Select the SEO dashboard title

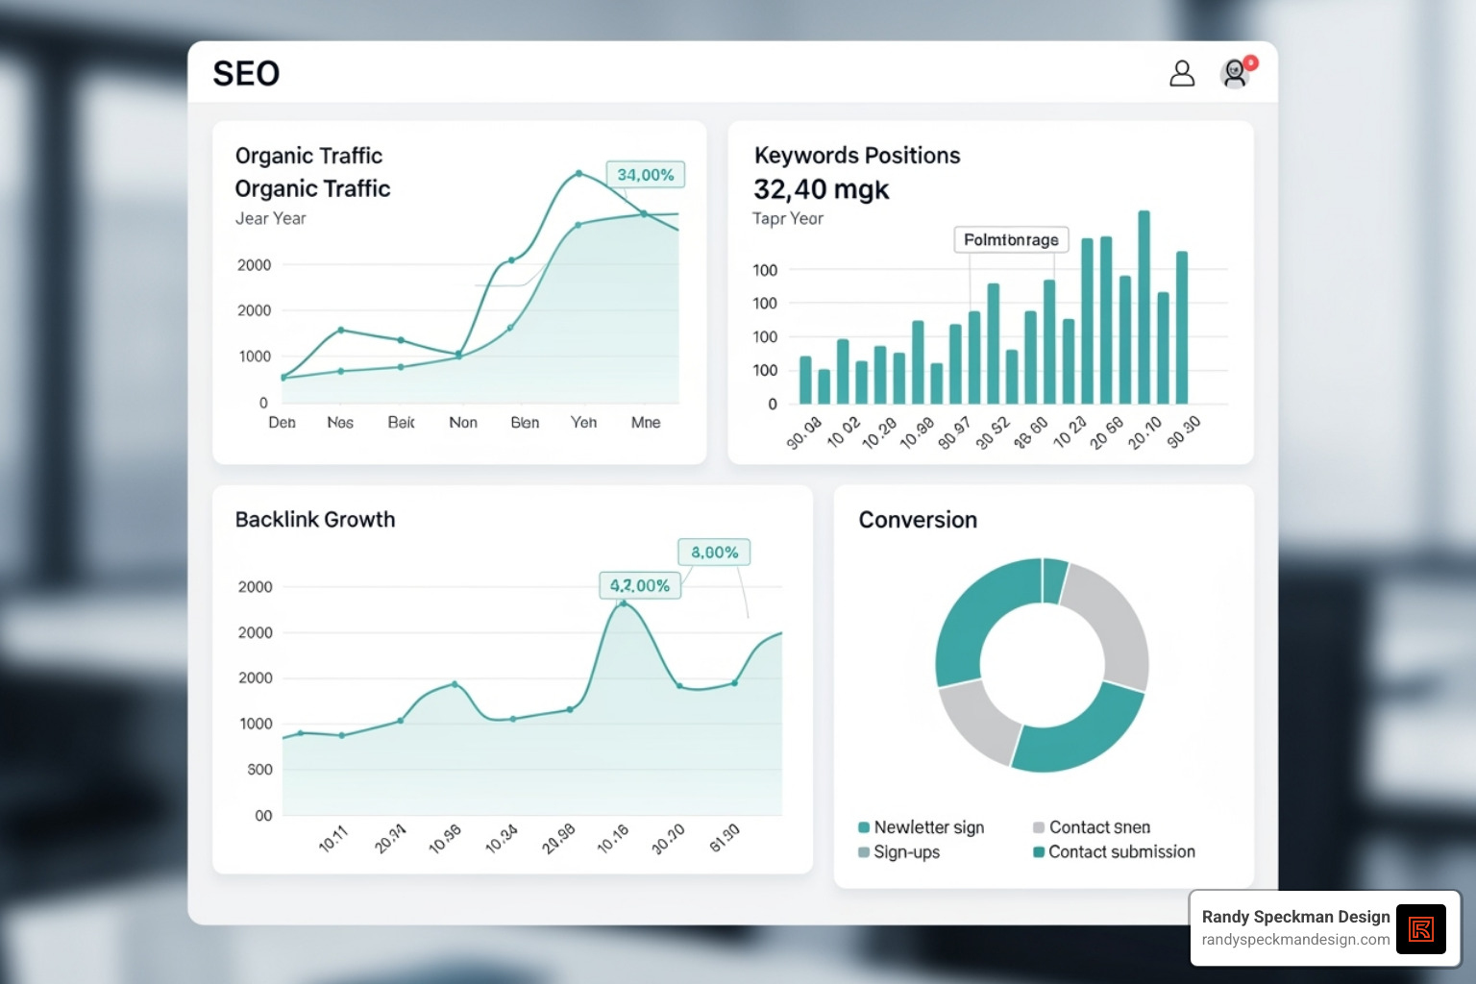pos(247,73)
